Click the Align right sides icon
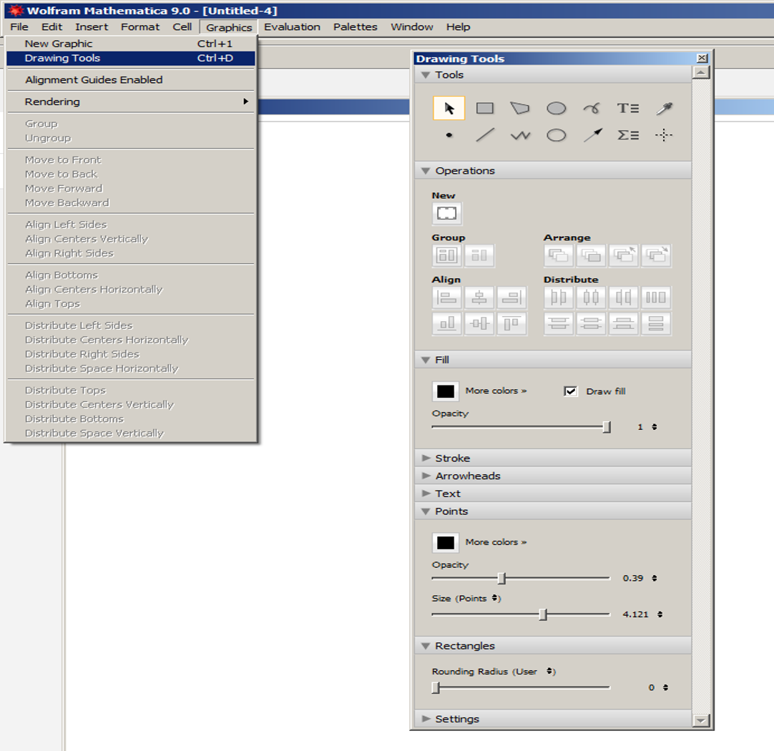This screenshot has width=774, height=751. [x=511, y=297]
